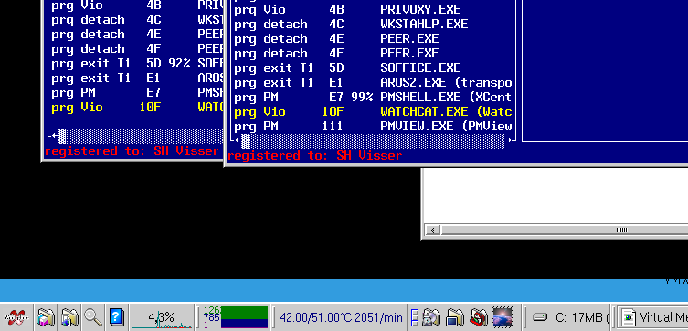688x331 pixels.
Task: Click right arrow of front WatchCat scrollbar
Action: (x=509, y=140)
